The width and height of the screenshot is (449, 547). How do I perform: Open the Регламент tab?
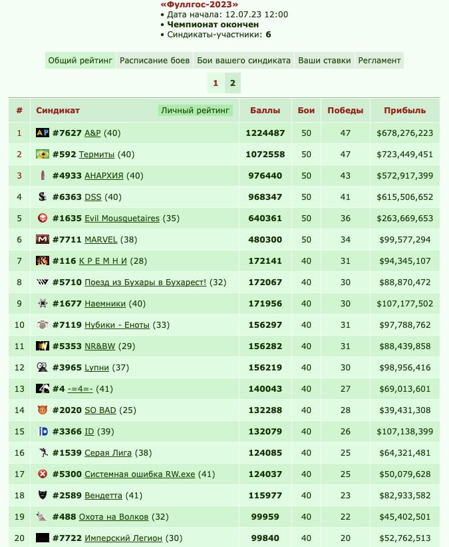tap(379, 61)
